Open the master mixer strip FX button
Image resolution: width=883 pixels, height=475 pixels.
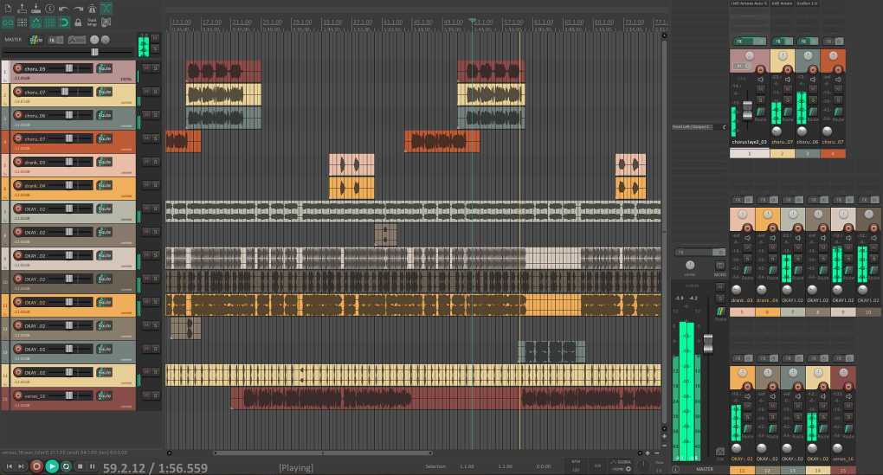coord(695,252)
